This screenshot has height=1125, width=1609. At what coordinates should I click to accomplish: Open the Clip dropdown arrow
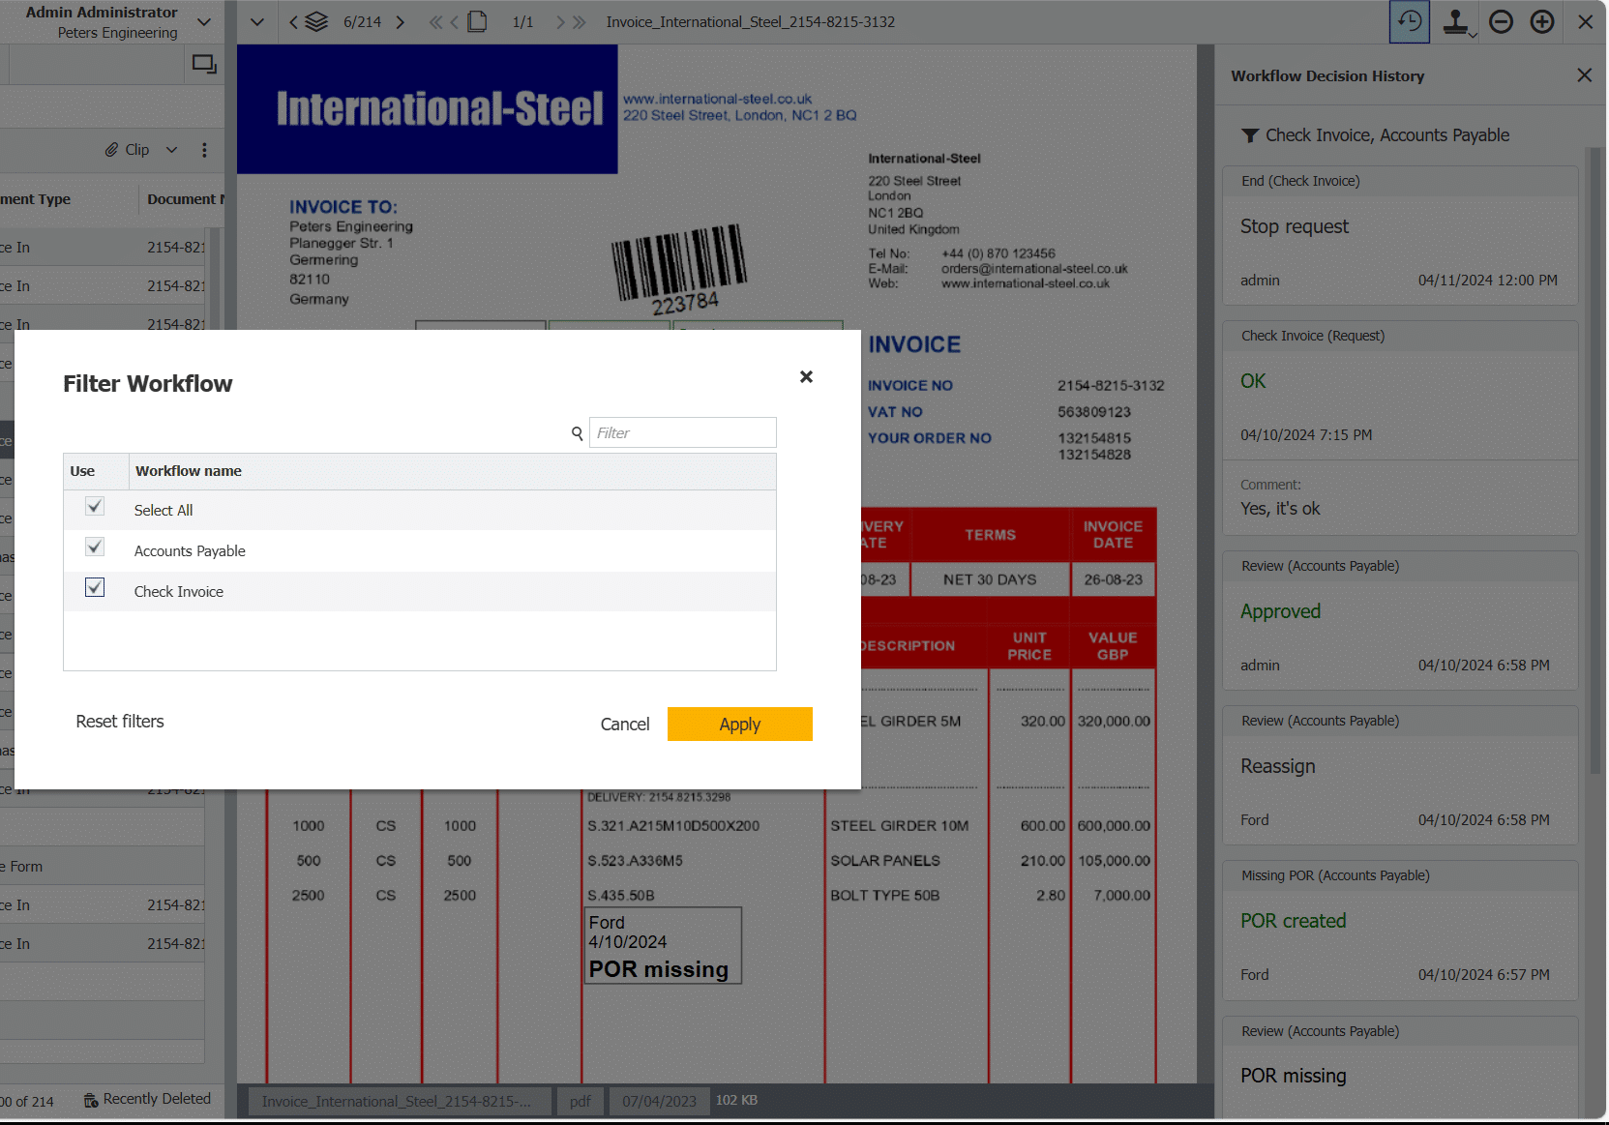point(172,150)
